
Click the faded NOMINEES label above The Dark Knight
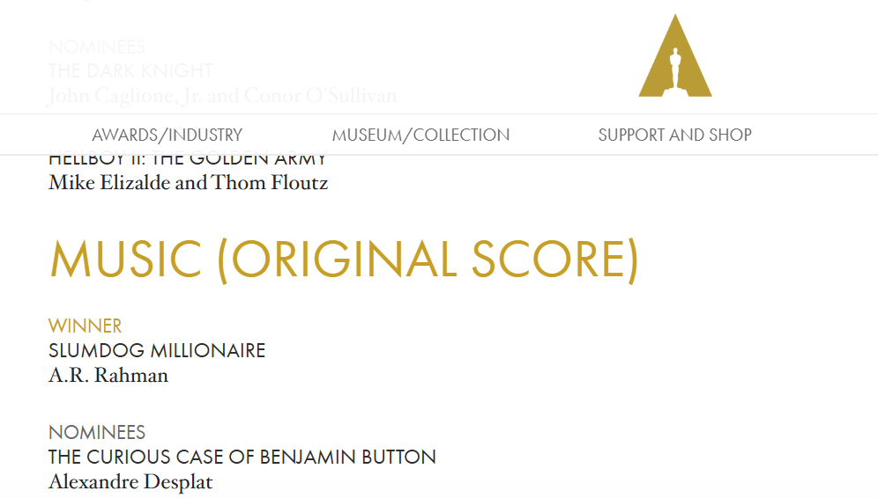coord(97,47)
